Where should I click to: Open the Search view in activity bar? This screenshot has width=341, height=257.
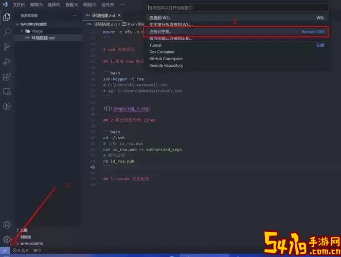point(7,32)
